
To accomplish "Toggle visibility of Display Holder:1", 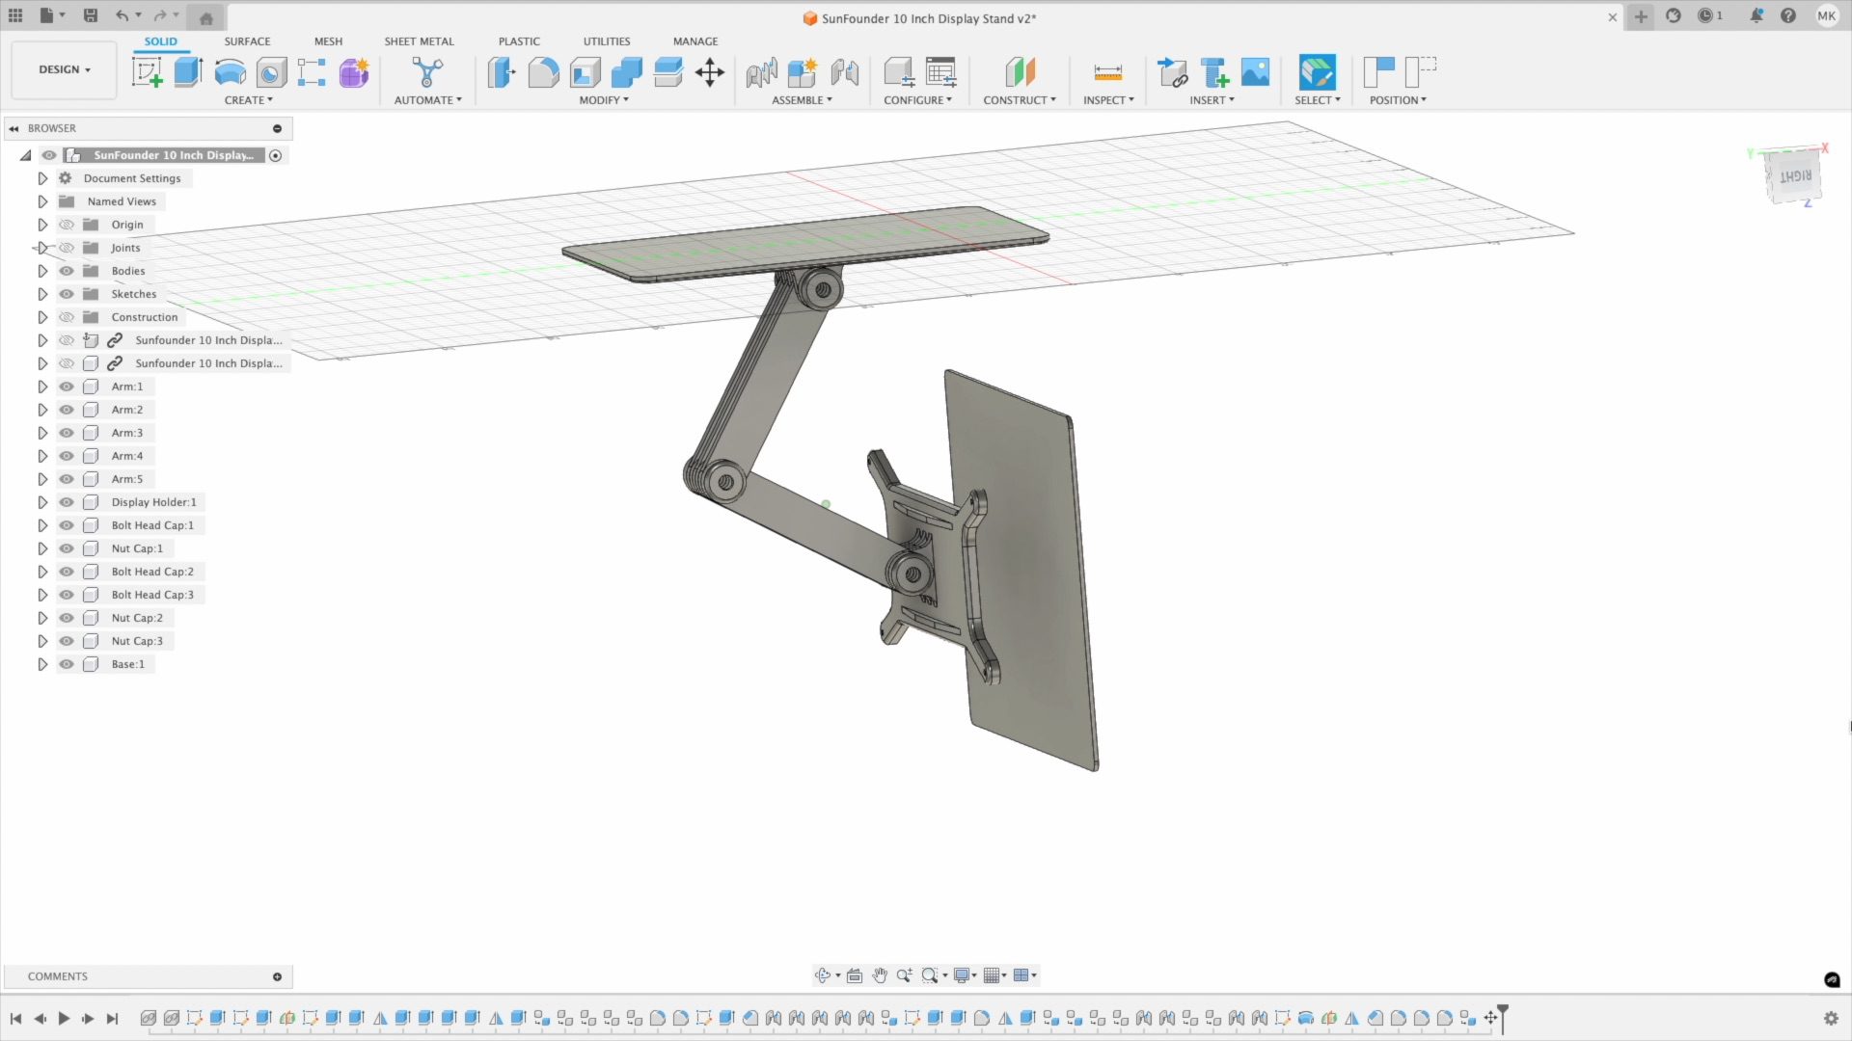I will coord(67,502).
